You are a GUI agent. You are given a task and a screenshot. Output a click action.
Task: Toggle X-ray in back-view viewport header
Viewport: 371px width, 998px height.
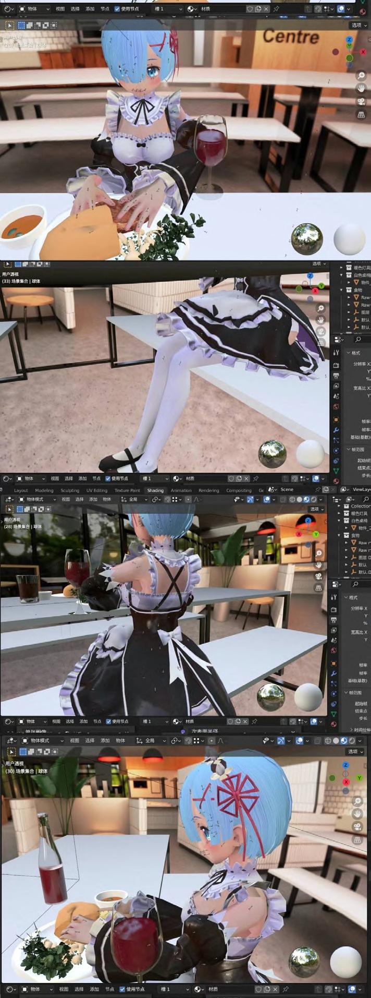(x=282, y=499)
